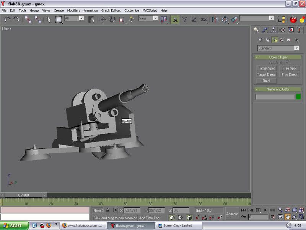Click the Add Time Tag field
Screen dimensions: 306x230
point(152,218)
